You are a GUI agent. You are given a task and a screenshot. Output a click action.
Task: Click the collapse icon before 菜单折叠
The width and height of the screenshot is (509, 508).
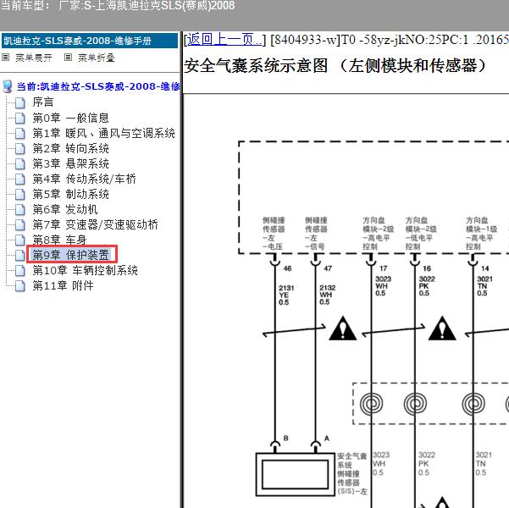point(68,58)
